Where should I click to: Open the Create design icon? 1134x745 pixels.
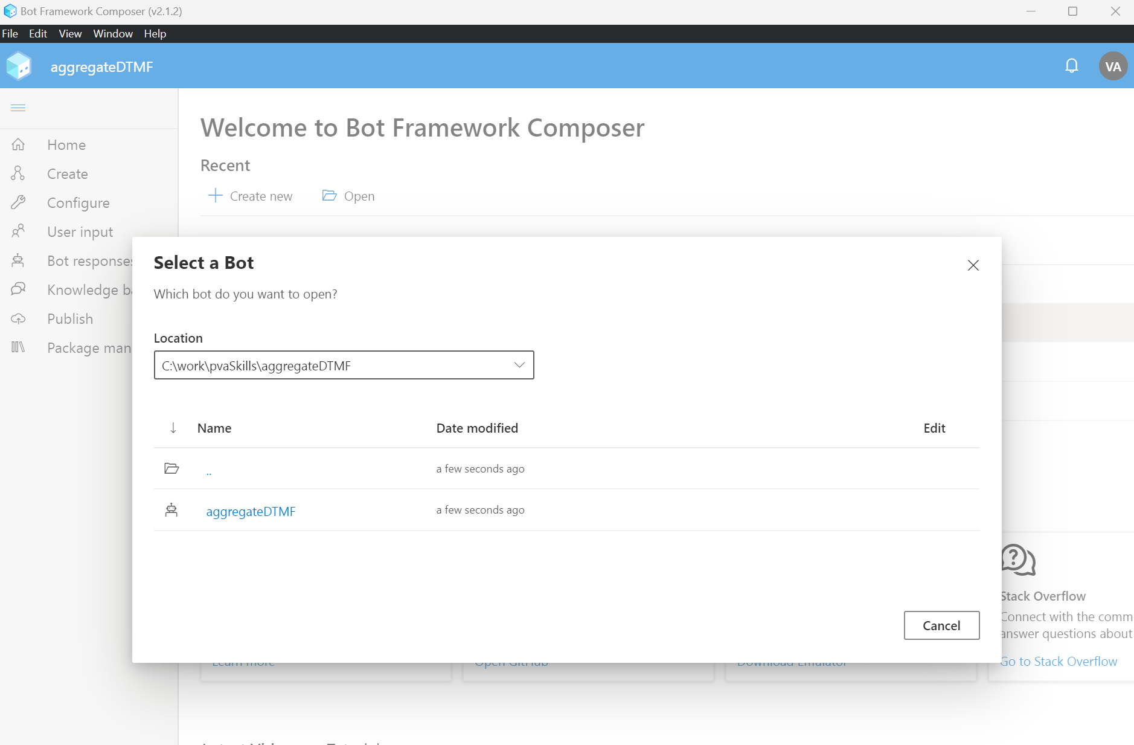pos(18,174)
